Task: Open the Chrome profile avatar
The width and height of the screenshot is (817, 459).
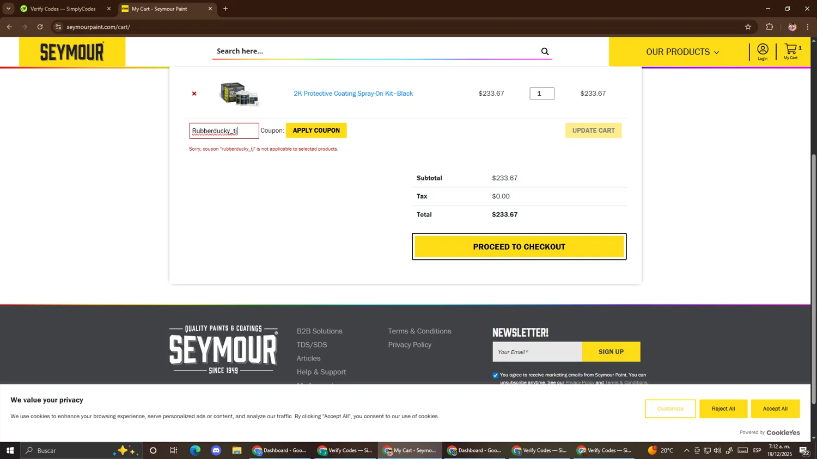Action: tap(792, 27)
